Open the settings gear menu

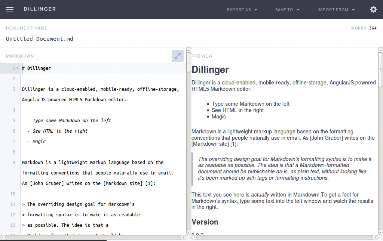[x=374, y=9]
